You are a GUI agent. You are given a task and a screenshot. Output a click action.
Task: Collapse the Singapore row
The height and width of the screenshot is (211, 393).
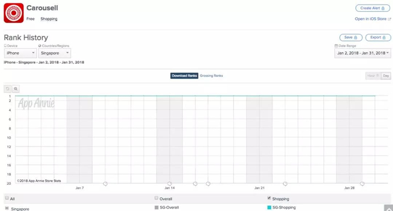pos(7,208)
